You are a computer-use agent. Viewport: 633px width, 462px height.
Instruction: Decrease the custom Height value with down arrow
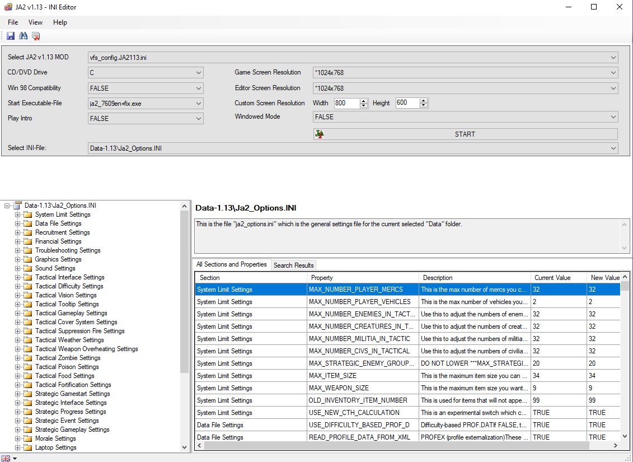(424, 105)
